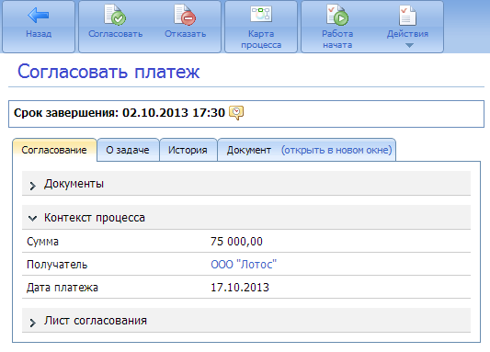490x352 pixels.
Task: Click the Документы section header text
Action: pyautogui.click(x=74, y=184)
